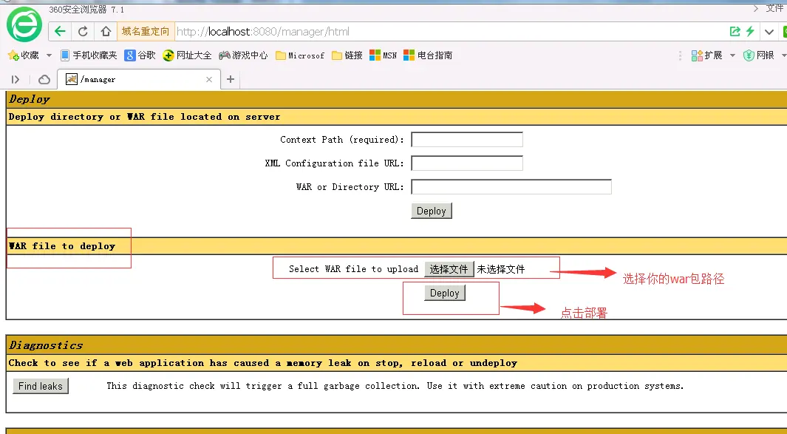The image size is (787, 434).
Task: Open the 手机收藏夹 bookmark
Action: (89, 55)
